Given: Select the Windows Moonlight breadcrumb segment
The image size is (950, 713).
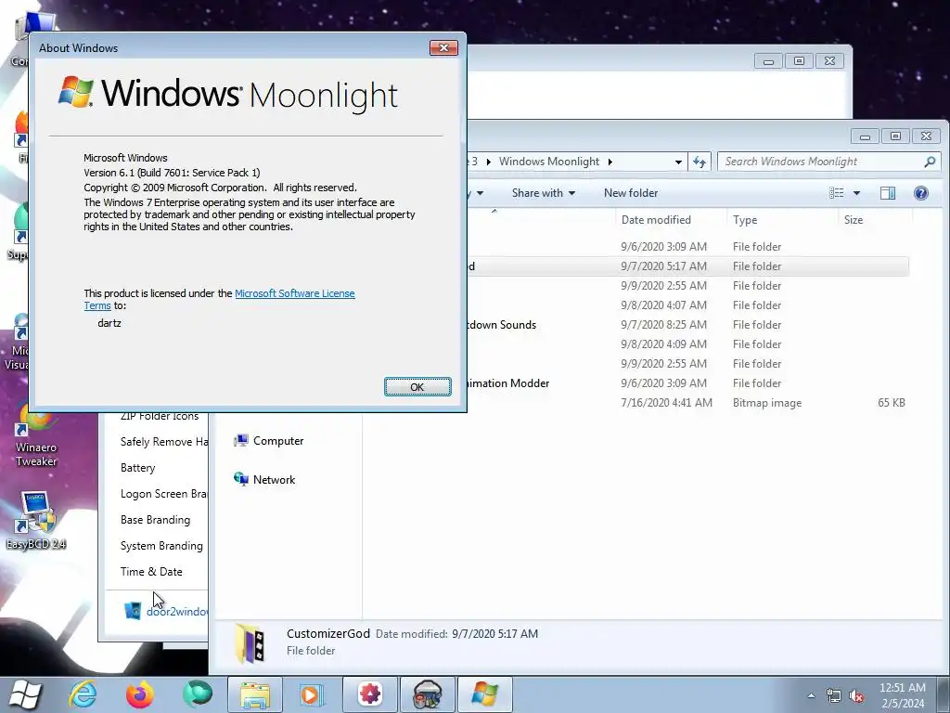Looking at the screenshot, I should (549, 162).
